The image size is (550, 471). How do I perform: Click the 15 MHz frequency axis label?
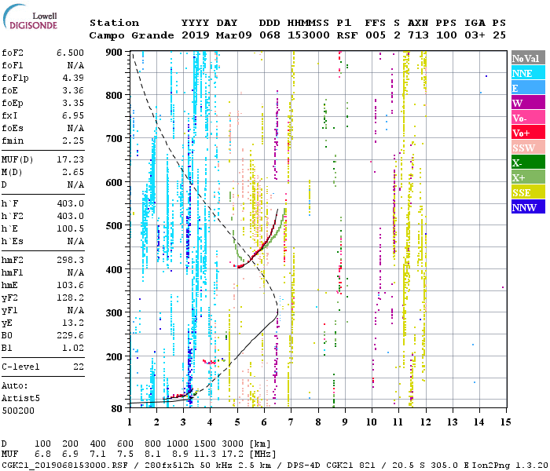pos(505,422)
